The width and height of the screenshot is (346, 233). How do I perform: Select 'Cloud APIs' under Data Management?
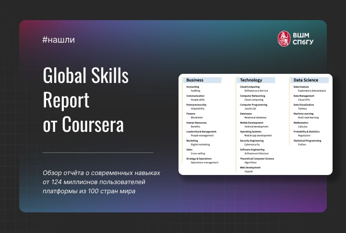(304, 100)
